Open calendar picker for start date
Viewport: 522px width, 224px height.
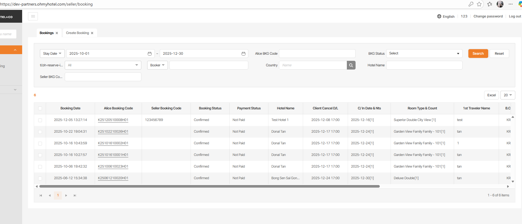(150, 54)
